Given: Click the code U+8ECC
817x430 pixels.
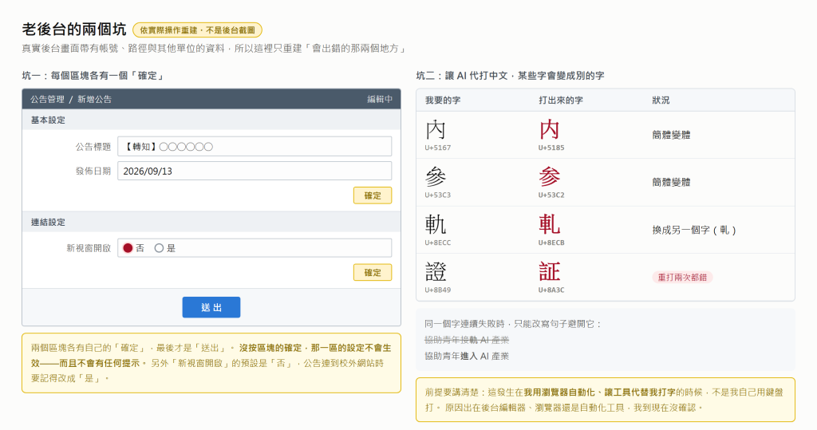Looking at the screenshot, I should [x=438, y=243].
